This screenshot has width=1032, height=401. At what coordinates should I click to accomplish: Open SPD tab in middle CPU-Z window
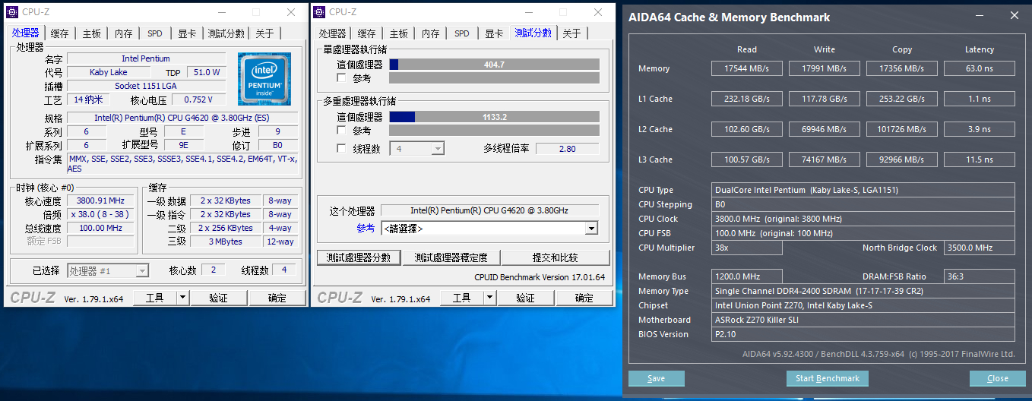[x=462, y=33]
